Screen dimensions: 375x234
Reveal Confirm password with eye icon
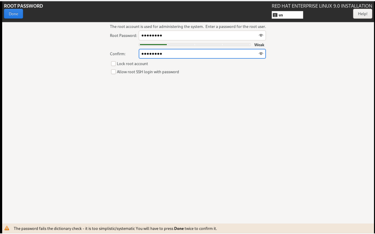point(261,54)
